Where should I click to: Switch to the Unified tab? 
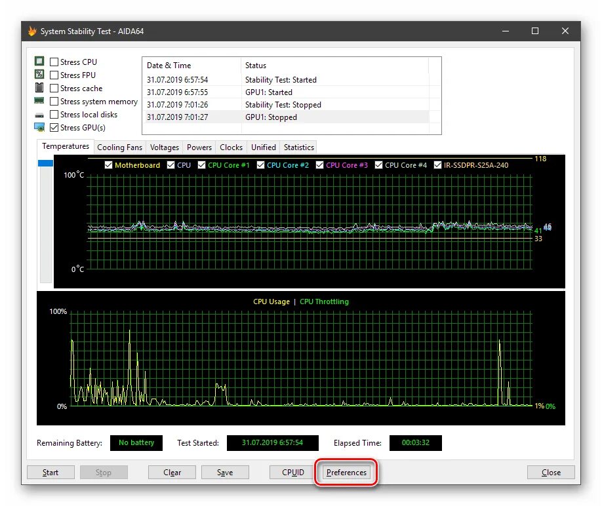(264, 147)
